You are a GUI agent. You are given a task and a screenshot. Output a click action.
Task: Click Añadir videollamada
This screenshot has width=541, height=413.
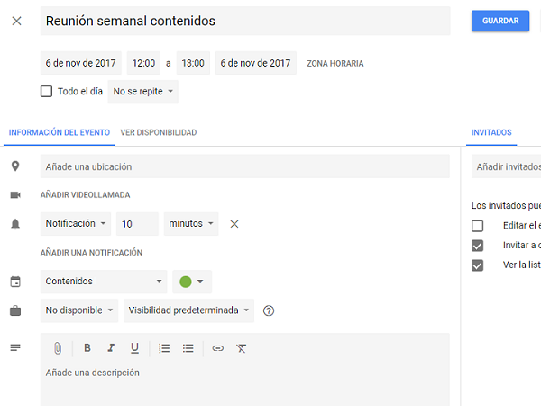(x=86, y=195)
